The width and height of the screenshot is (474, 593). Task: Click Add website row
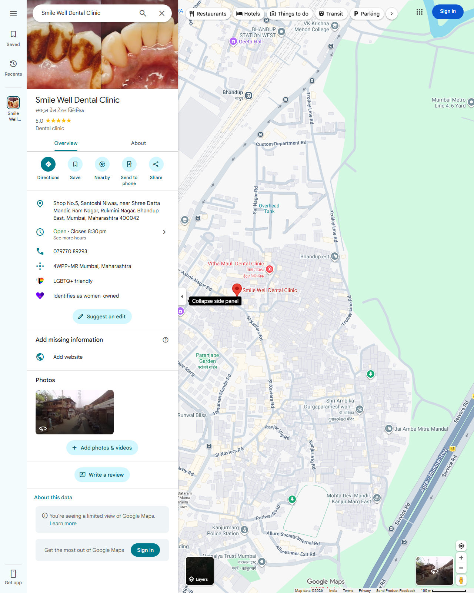102,357
